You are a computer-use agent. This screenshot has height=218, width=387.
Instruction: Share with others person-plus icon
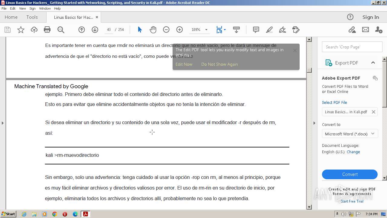pos(379,30)
